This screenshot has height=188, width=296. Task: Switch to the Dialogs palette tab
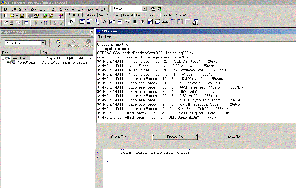141,15
